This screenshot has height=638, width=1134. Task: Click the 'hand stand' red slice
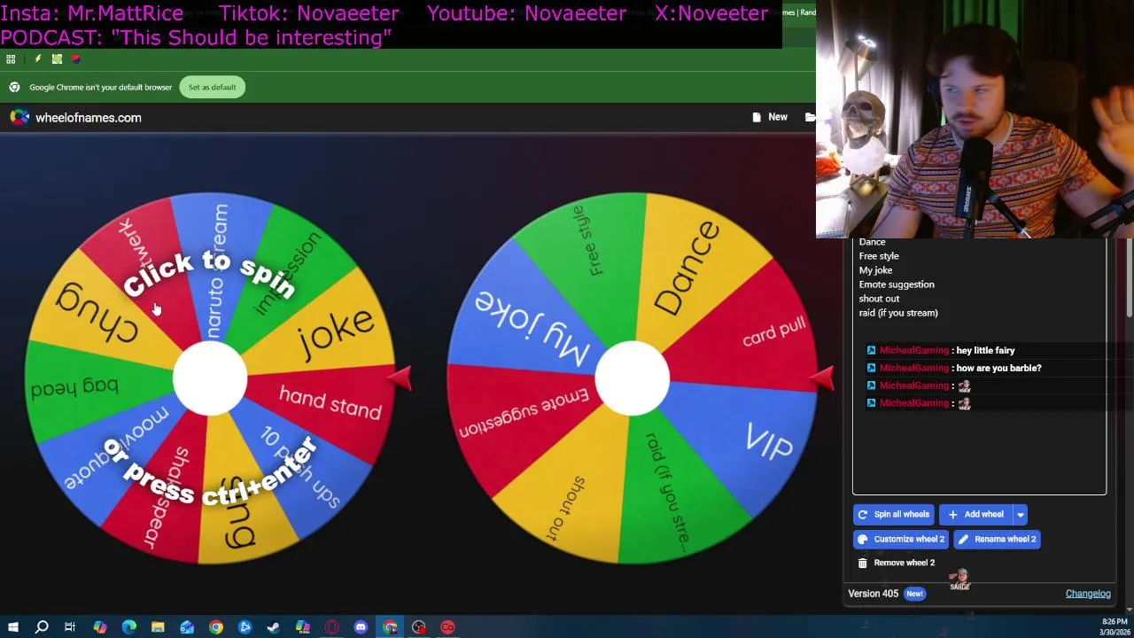(330, 401)
